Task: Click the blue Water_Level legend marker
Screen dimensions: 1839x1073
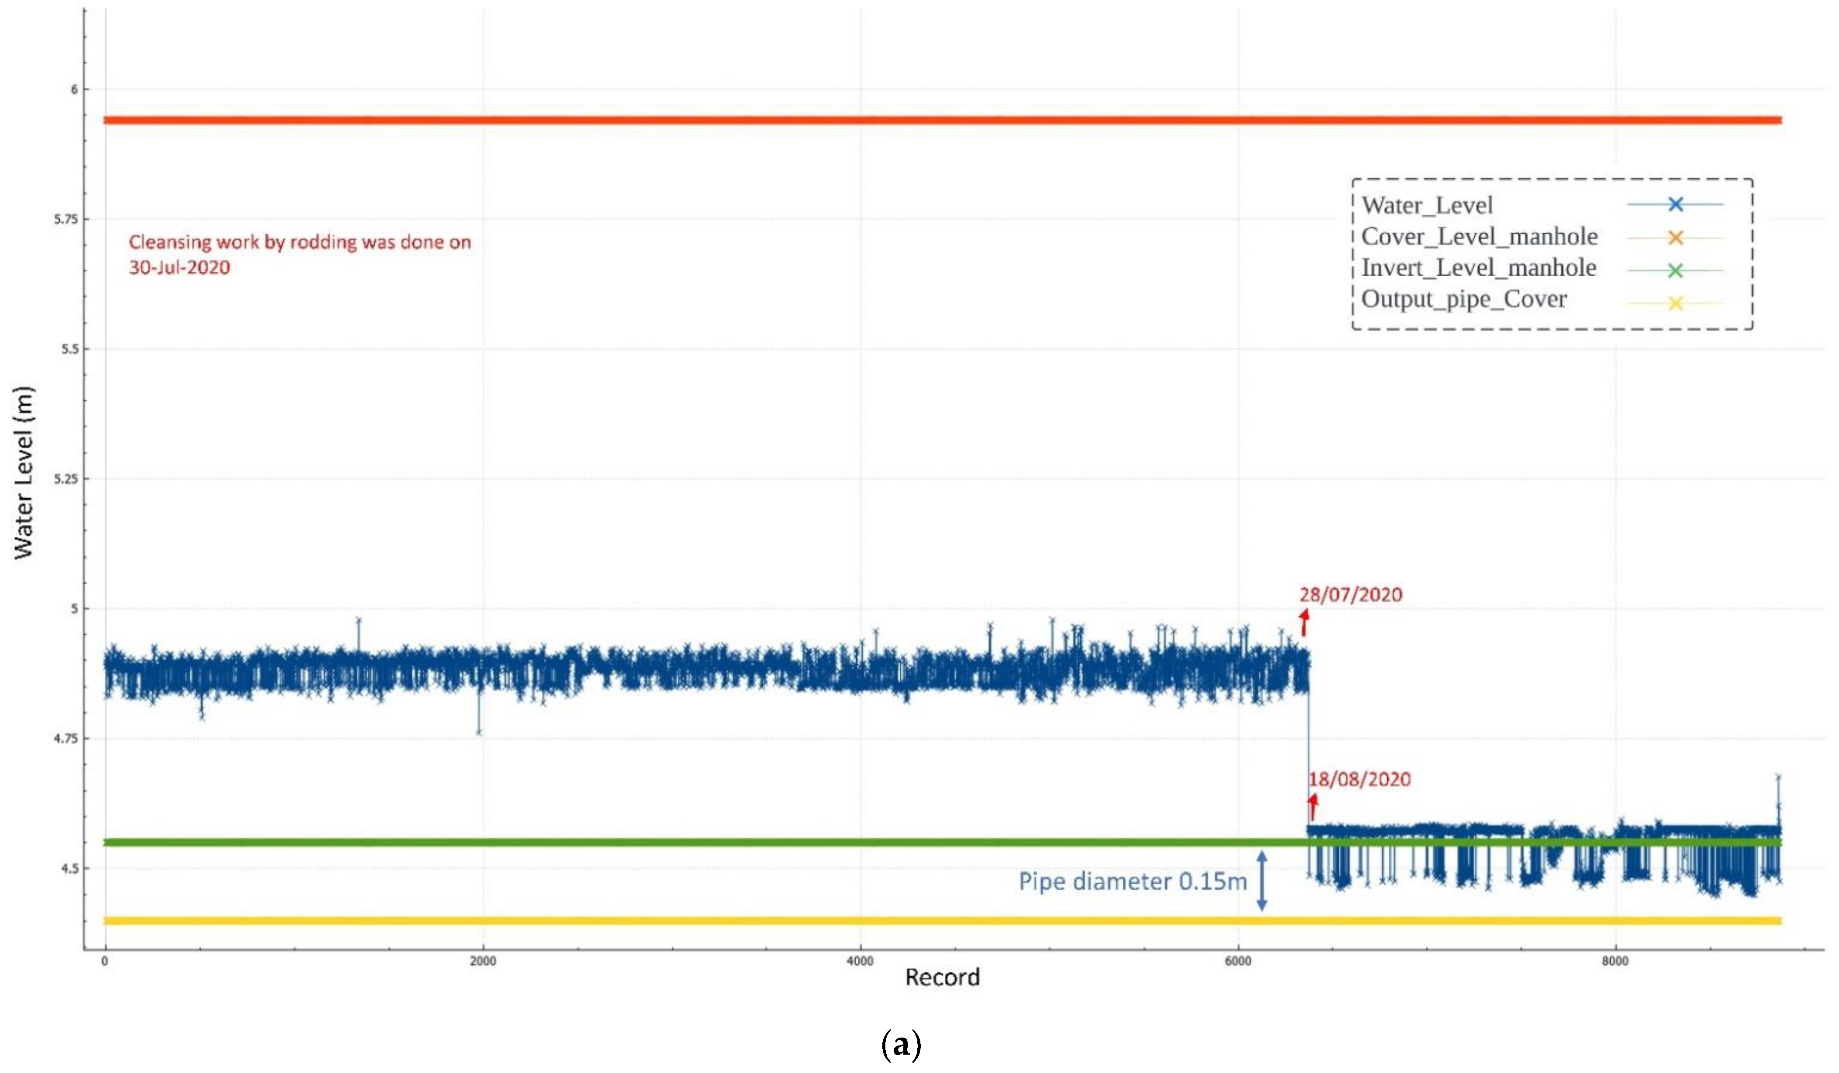Action: pos(1675,205)
